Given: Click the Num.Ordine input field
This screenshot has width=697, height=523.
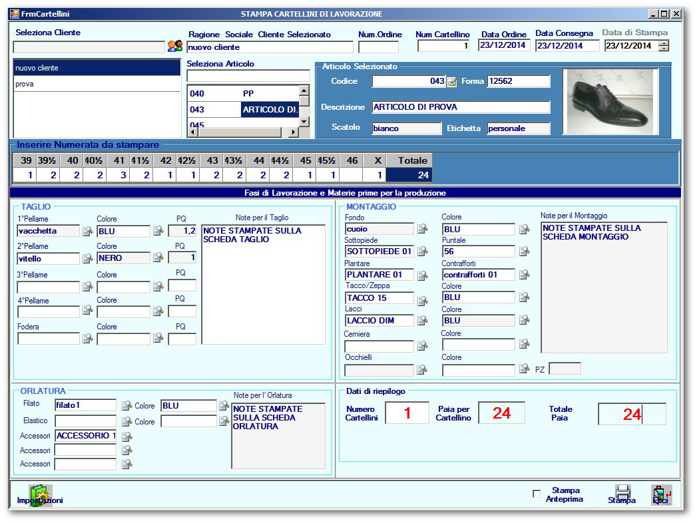Looking at the screenshot, I should (380, 46).
